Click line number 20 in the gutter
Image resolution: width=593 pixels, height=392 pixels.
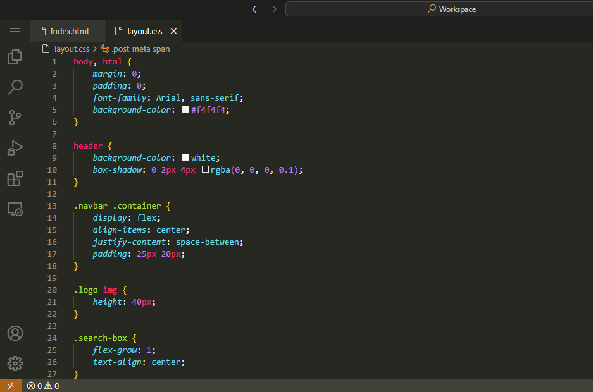pyautogui.click(x=52, y=290)
